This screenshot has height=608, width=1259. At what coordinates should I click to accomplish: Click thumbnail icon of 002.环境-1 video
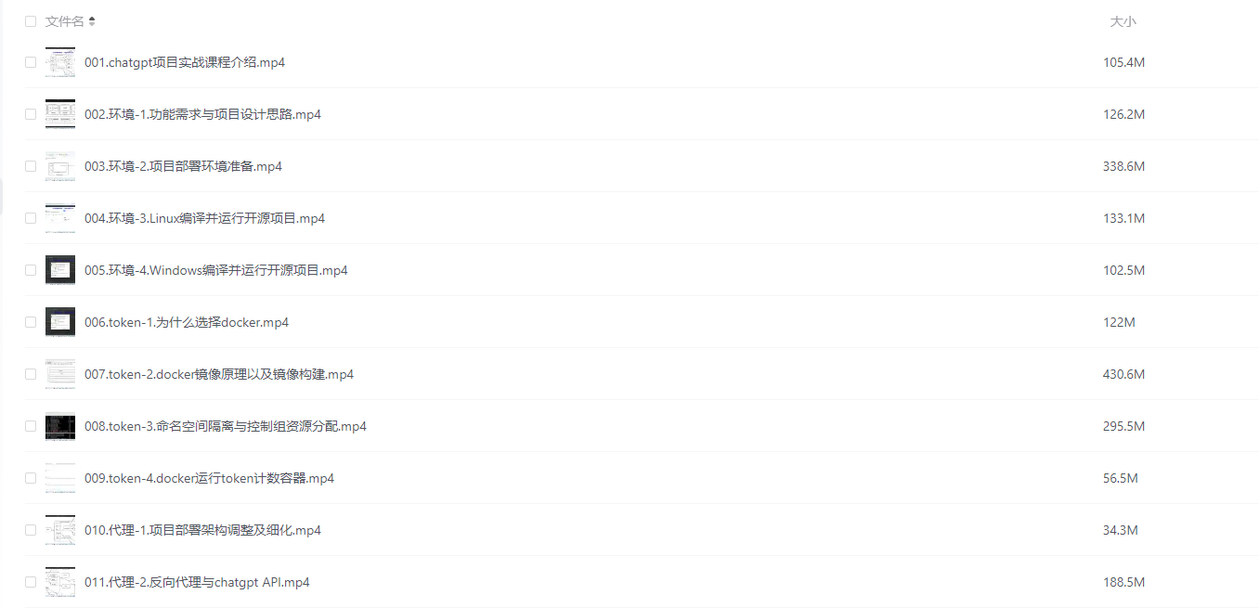point(60,114)
